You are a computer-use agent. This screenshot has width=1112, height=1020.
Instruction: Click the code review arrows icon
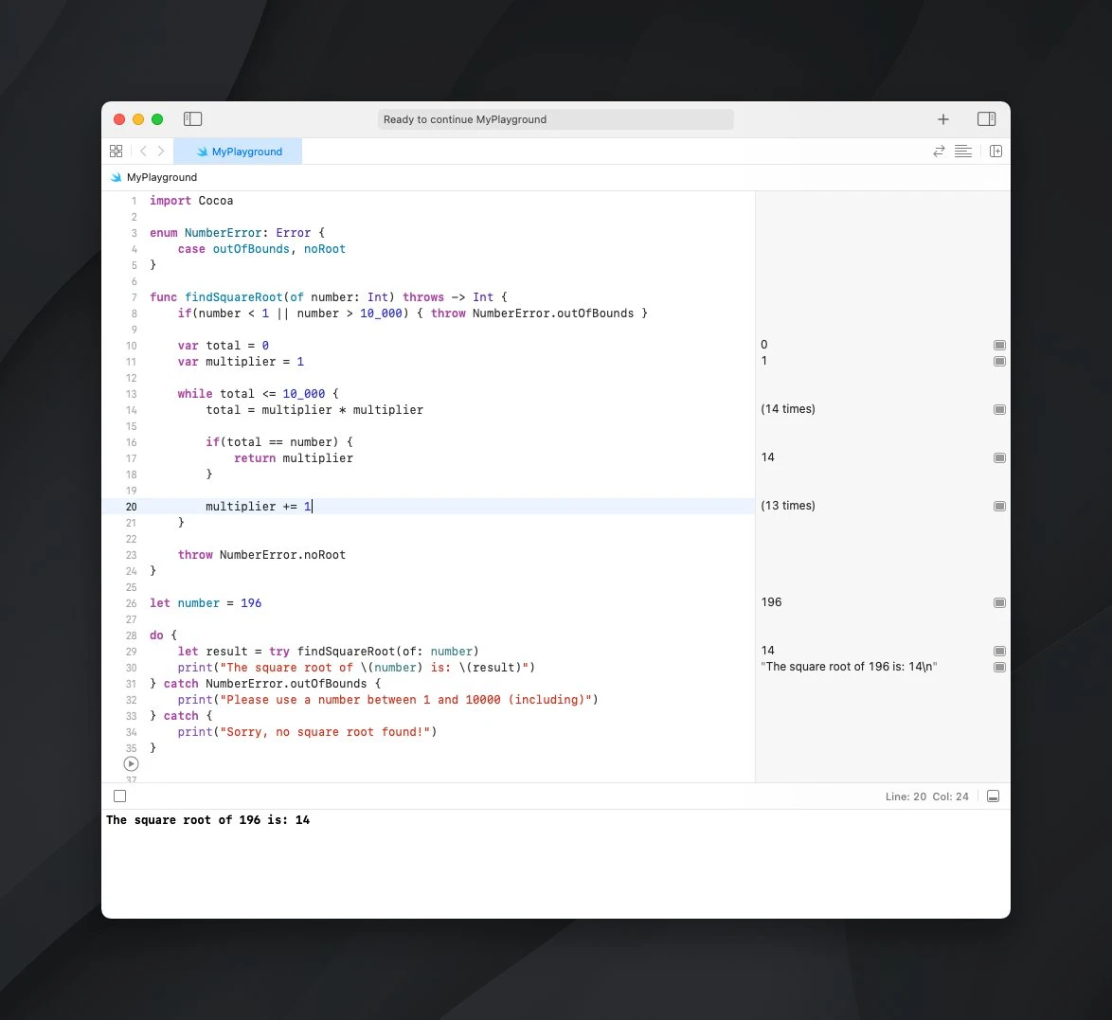pos(939,152)
